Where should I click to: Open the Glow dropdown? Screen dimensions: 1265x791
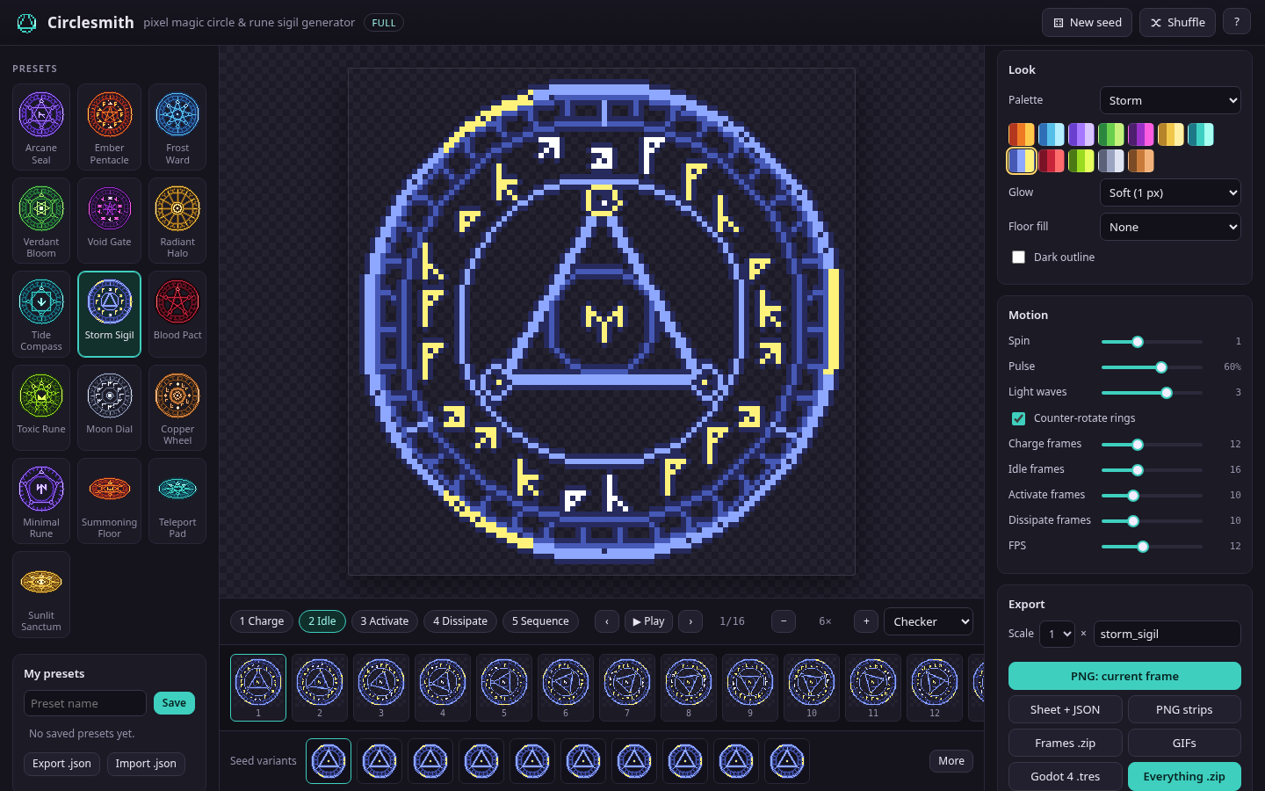coord(1170,192)
